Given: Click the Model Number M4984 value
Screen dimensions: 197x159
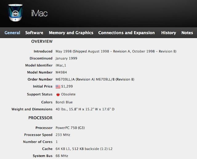Looking at the screenshot, I should [x=61, y=72].
